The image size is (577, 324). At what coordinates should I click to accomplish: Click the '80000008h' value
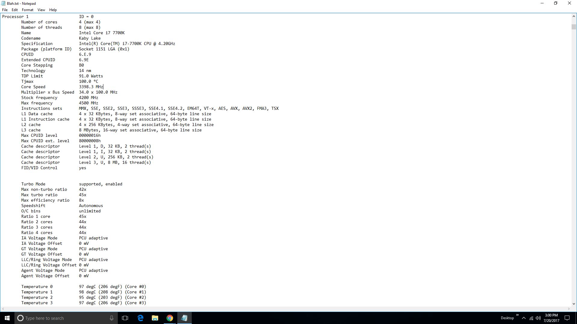click(90, 141)
